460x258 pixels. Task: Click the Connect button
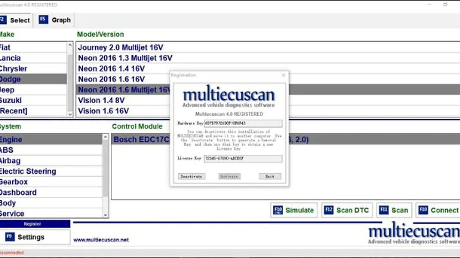tap(437, 210)
